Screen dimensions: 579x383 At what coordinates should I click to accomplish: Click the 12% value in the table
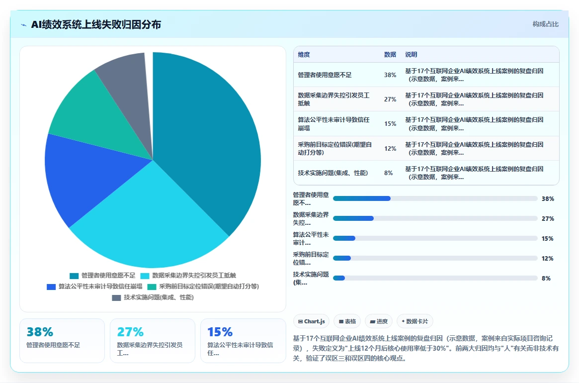pyautogui.click(x=390, y=148)
